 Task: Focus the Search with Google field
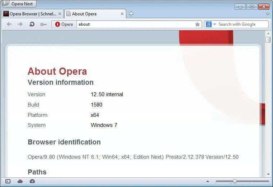[x=243, y=24]
